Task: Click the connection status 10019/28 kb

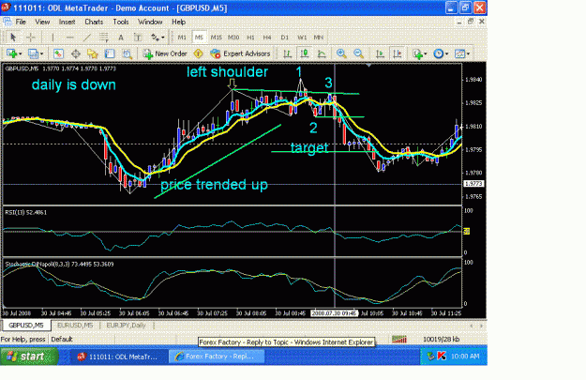Action: (x=441, y=340)
